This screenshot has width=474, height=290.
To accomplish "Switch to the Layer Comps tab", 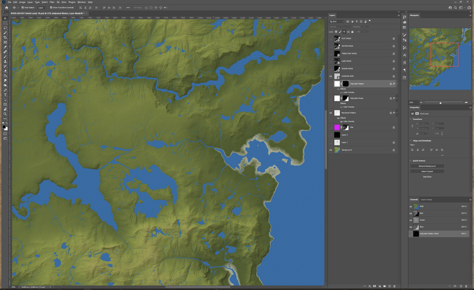I will coord(426,200).
